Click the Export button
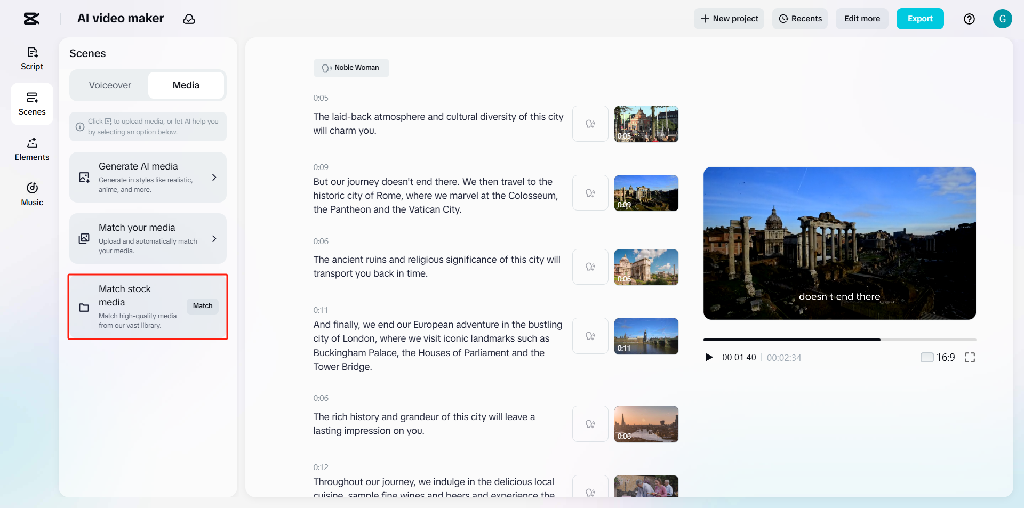 coord(919,19)
